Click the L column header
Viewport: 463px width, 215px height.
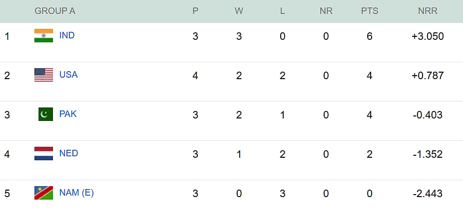[x=283, y=11]
